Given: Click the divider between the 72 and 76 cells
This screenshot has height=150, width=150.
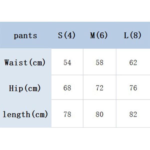Looking at the screenshot, I should (x=116, y=88).
